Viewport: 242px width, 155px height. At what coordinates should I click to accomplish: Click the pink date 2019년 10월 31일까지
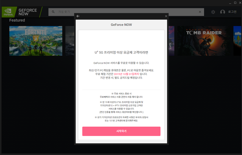pos(126,74)
